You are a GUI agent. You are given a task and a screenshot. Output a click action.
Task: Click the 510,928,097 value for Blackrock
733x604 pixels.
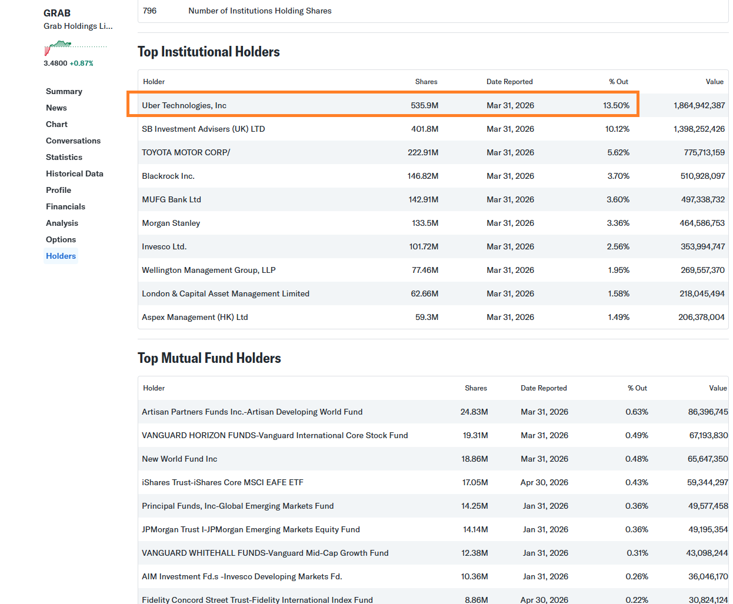pyautogui.click(x=702, y=176)
